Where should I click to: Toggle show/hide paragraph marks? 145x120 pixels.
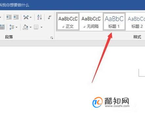coord(50,17)
